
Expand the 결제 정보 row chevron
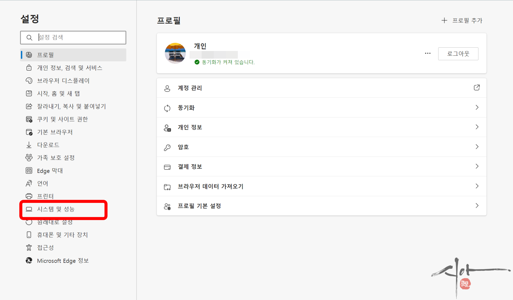[x=477, y=166]
